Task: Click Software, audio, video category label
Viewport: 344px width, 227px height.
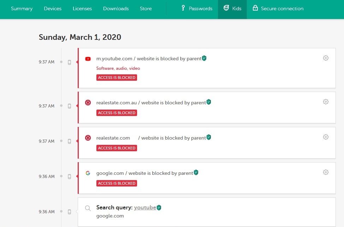Action: [118, 68]
